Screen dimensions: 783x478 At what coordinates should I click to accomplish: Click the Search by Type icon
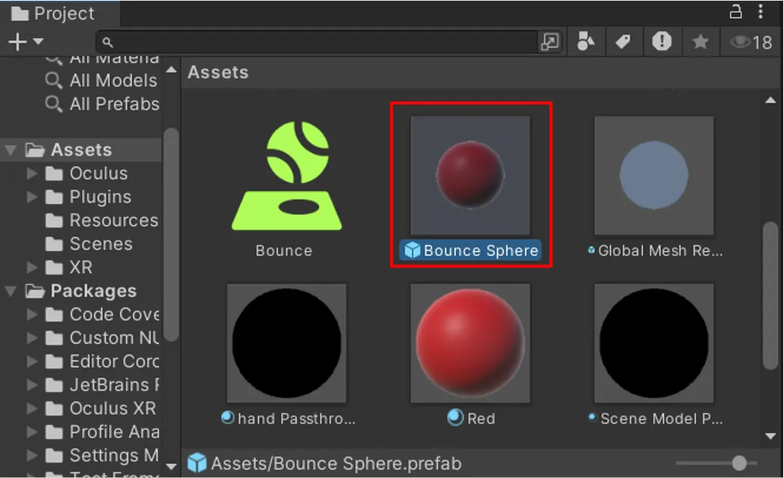coord(586,42)
